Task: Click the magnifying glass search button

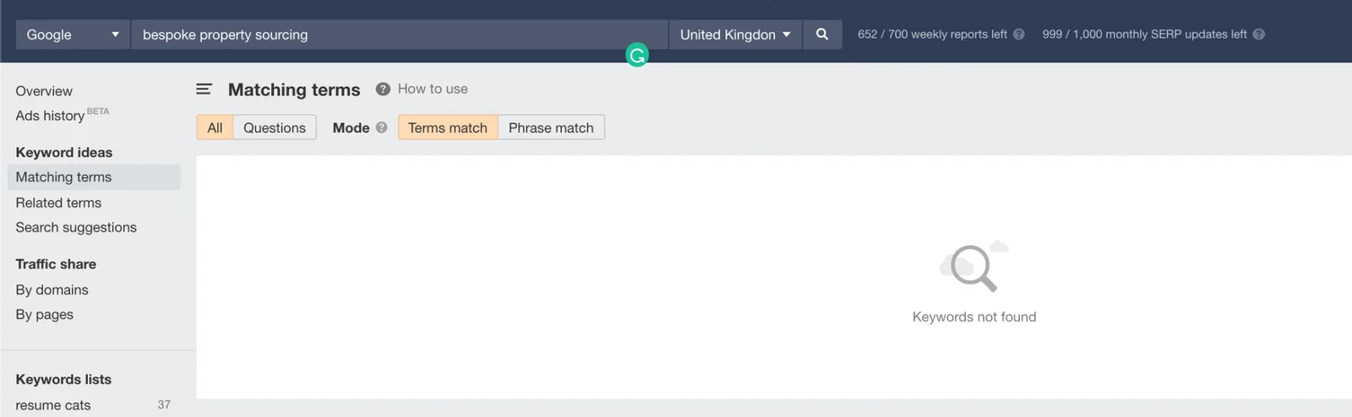Action: (x=822, y=35)
